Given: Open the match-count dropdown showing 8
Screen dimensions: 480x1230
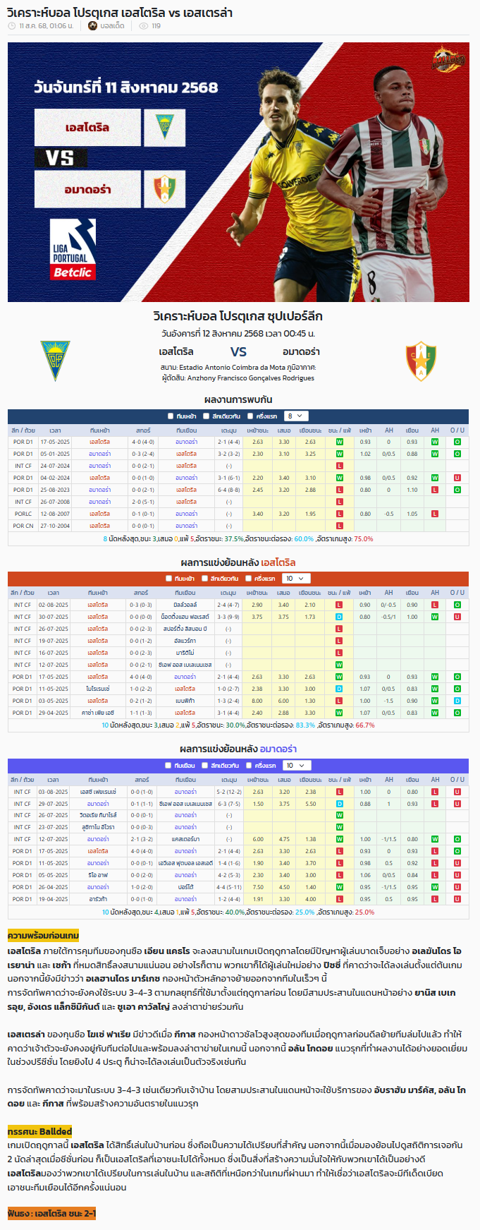Looking at the screenshot, I should (x=296, y=416).
